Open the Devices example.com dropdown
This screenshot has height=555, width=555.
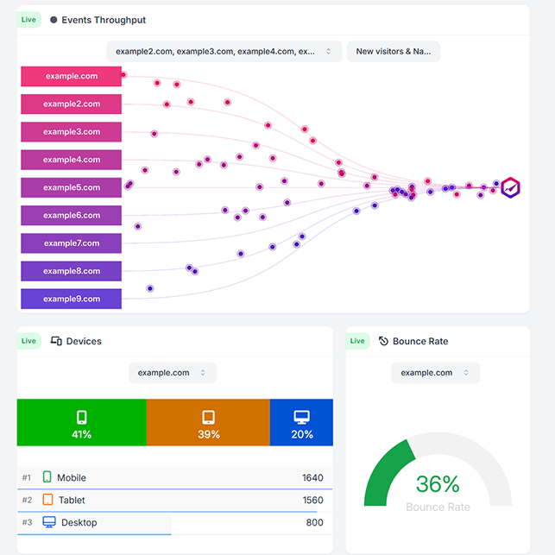tap(173, 373)
